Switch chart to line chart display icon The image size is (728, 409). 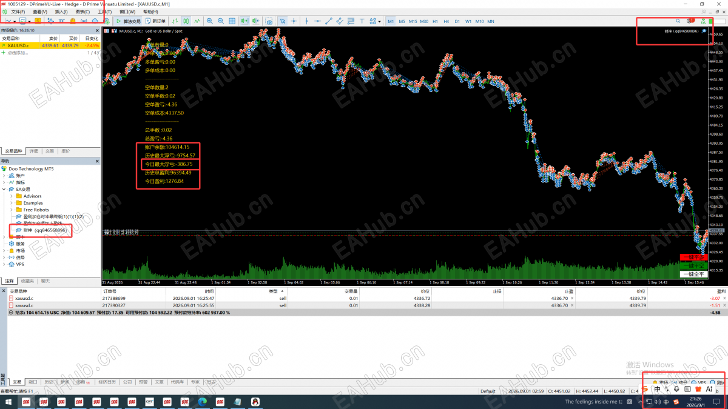(197, 21)
